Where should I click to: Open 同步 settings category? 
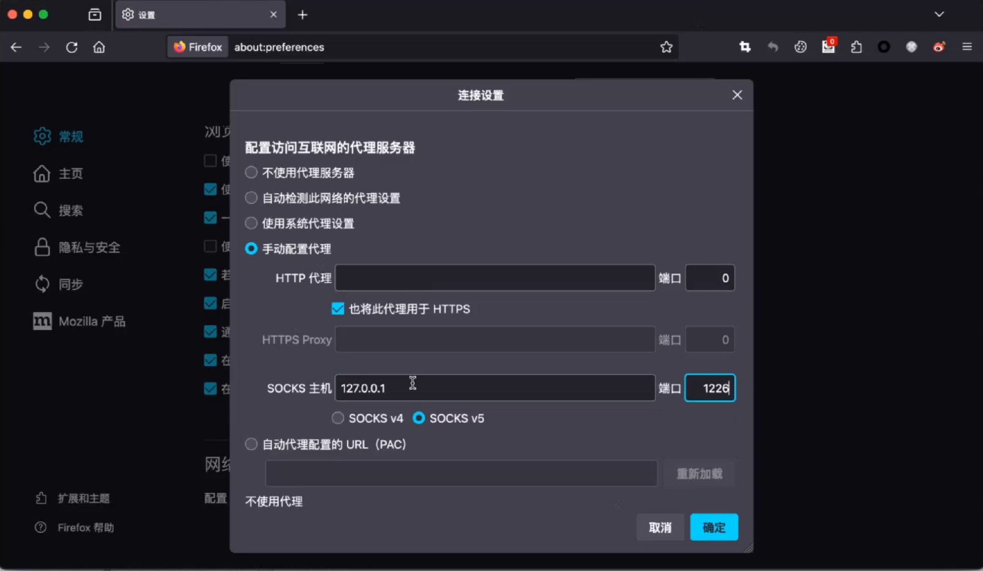coord(58,284)
